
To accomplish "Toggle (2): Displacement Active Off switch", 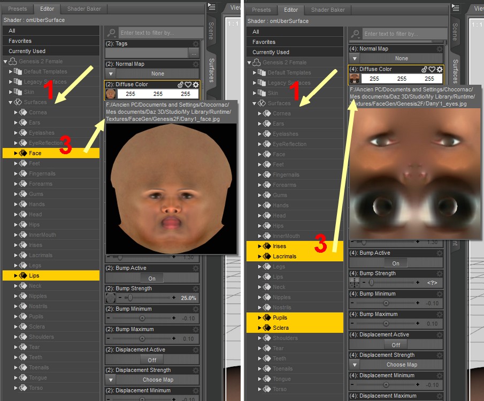I will point(151,360).
